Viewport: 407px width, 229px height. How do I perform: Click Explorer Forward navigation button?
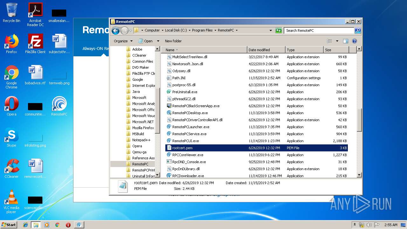(124, 31)
